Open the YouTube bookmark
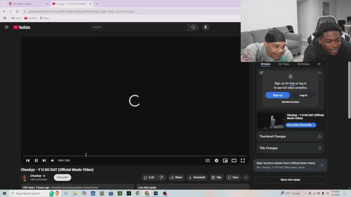Screen dimensions: 351x197 coord(30,18)
